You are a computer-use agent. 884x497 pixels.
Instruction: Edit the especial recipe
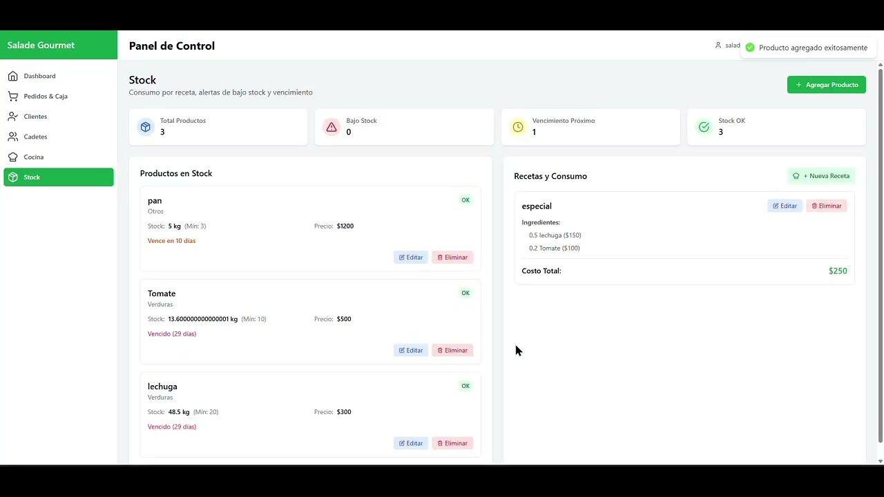(x=785, y=206)
